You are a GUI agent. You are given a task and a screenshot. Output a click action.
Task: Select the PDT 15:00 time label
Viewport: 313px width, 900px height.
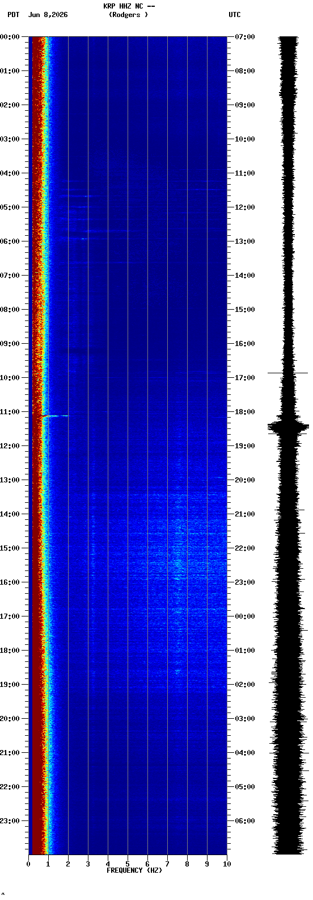point(10,548)
